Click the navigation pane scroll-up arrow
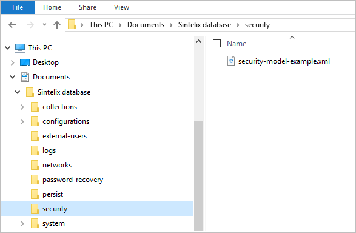 (199, 41)
